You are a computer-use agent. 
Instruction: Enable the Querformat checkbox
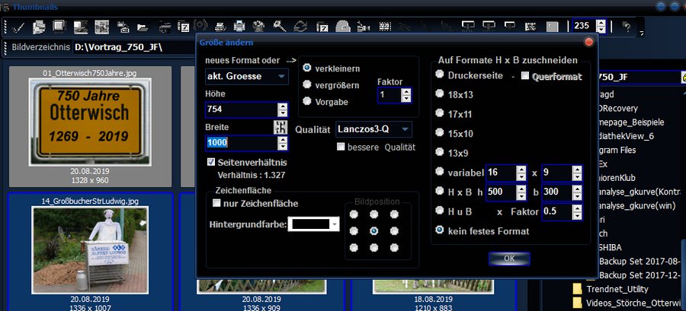tap(524, 76)
